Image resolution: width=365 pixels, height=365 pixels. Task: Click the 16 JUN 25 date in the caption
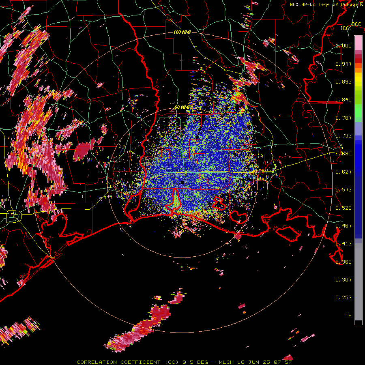(254, 362)
